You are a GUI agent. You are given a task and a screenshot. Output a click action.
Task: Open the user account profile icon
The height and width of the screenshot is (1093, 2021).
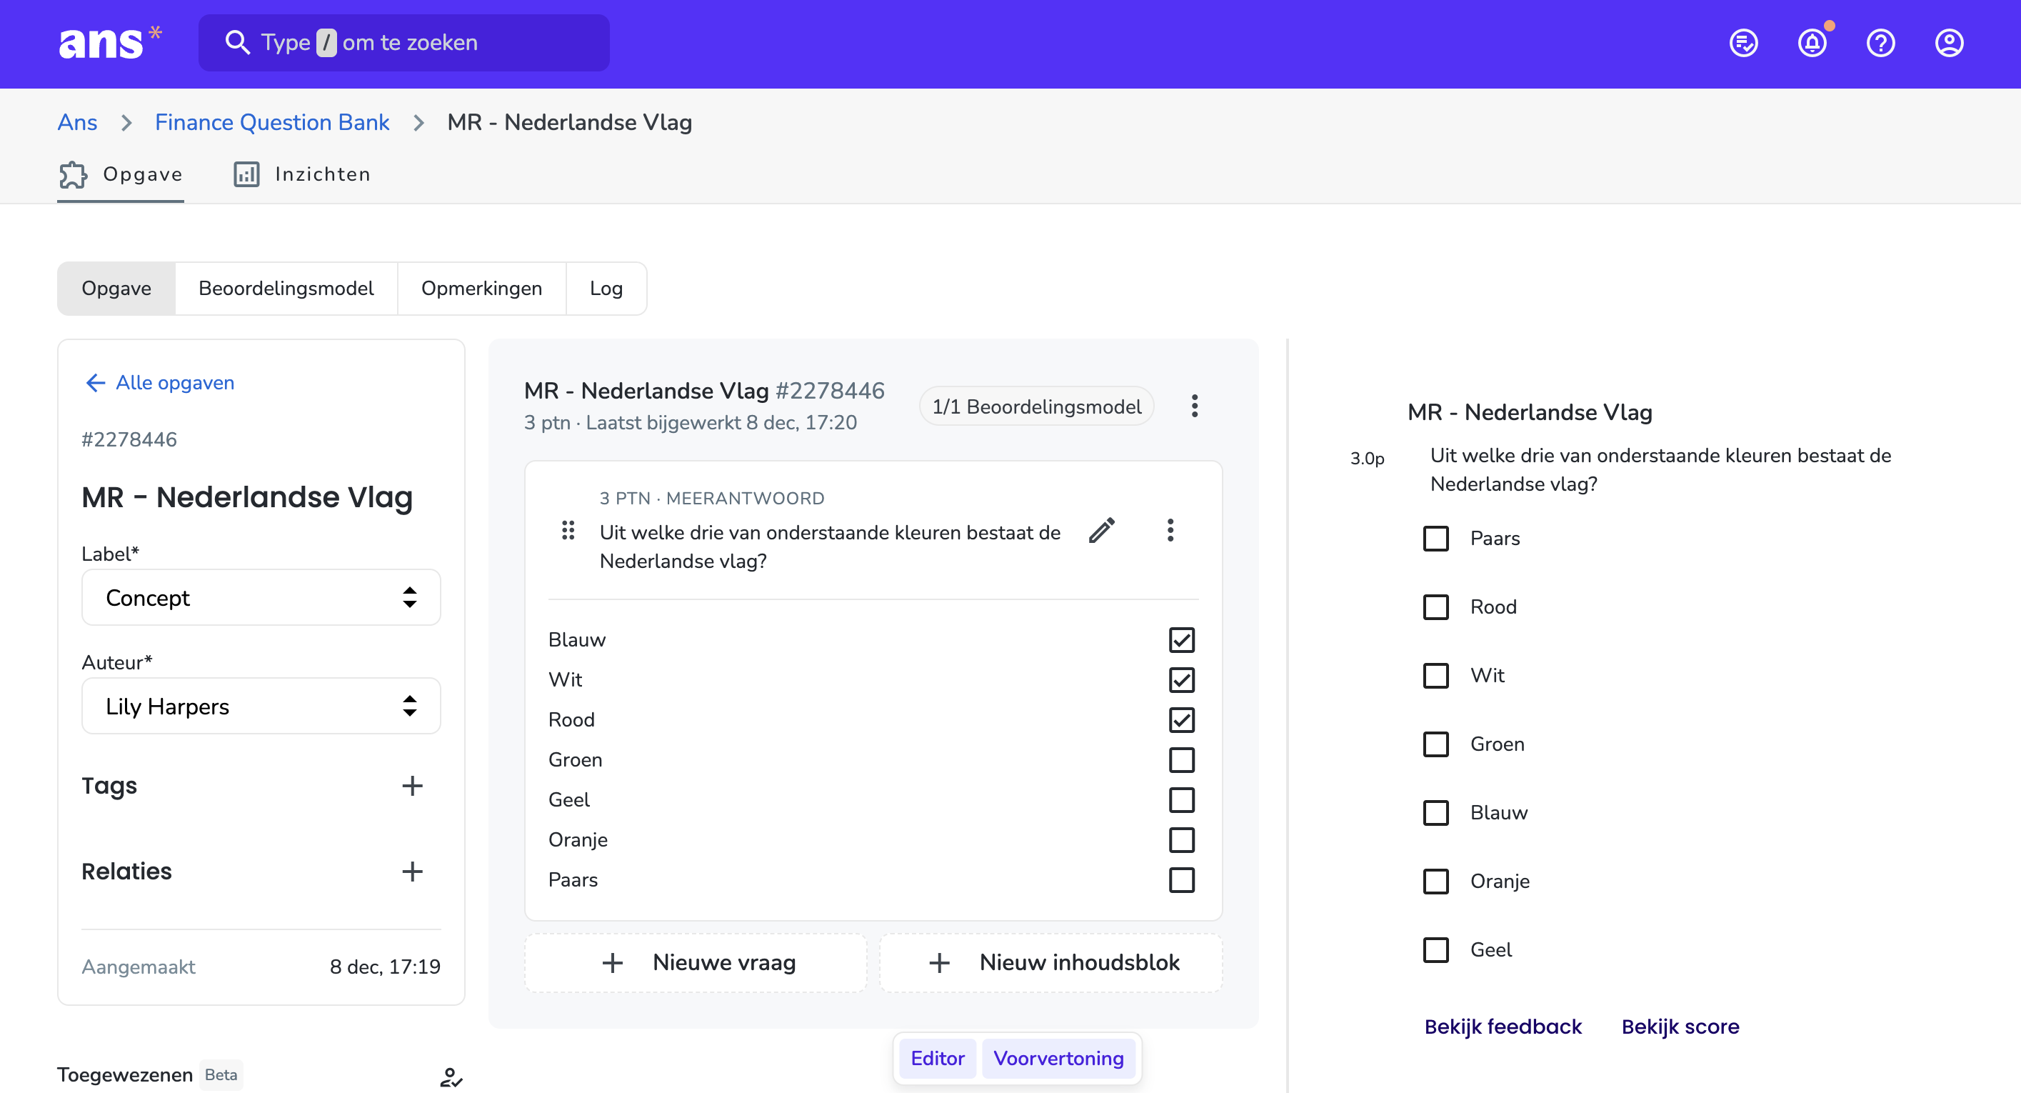[x=1949, y=43]
